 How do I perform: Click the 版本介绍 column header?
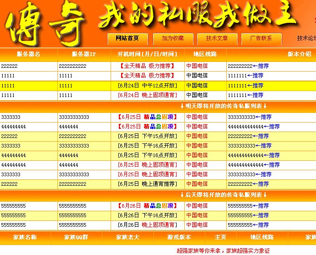click(300, 54)
